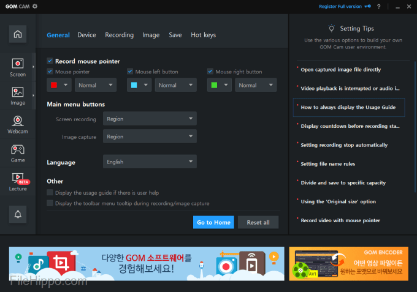Screen dimensions: 417x292
Task: Switch to the General tab
Action: (x=58, y=35)
